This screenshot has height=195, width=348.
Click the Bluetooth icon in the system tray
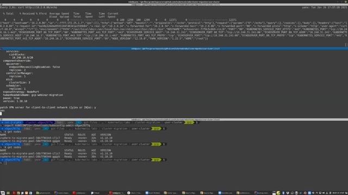[283, 193]
